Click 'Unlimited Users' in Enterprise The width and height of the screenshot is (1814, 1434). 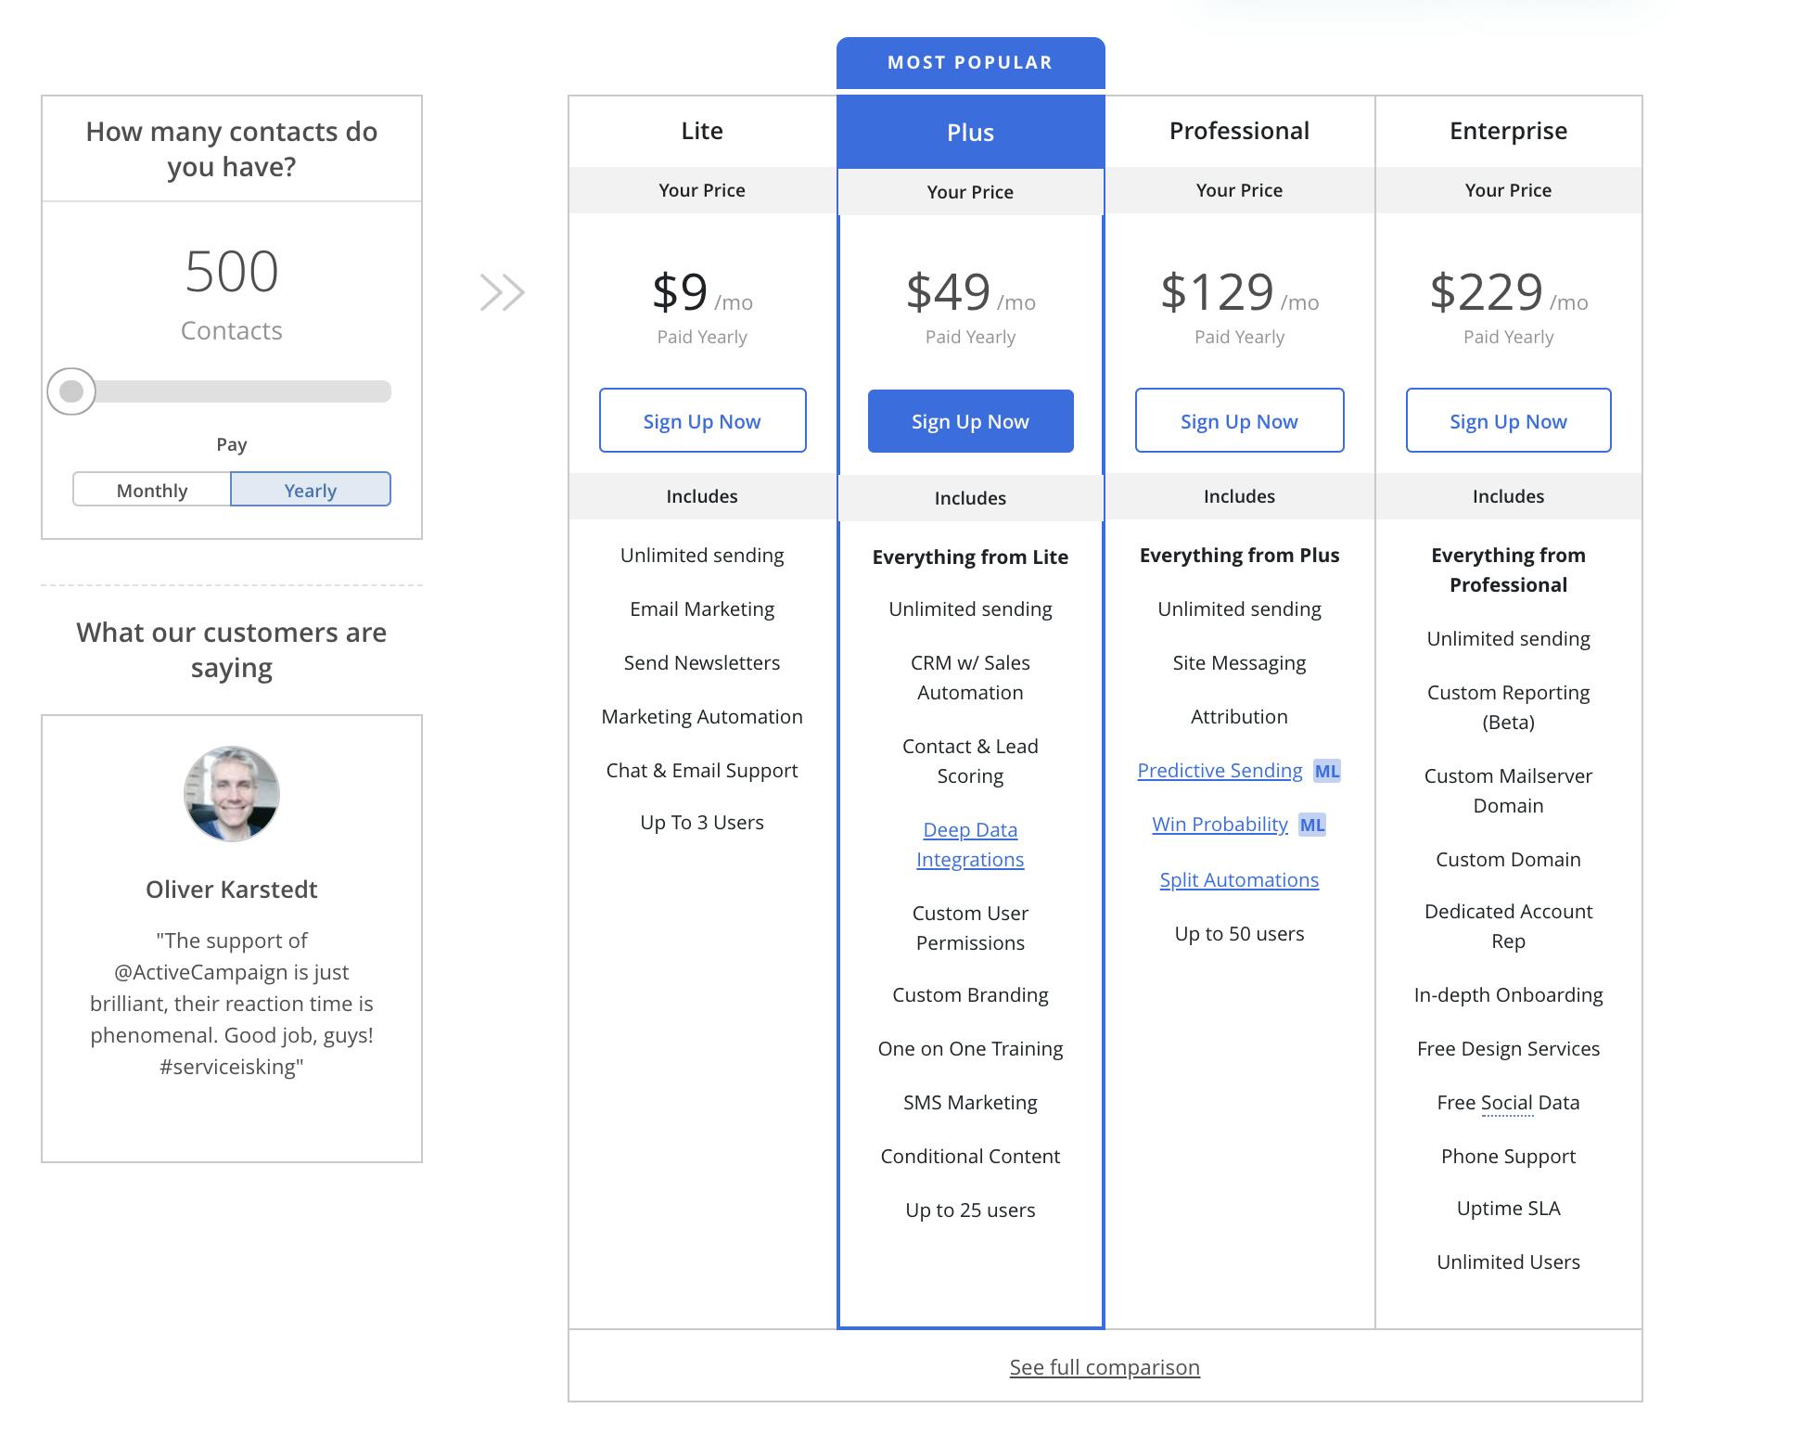coord(1508,1262)
